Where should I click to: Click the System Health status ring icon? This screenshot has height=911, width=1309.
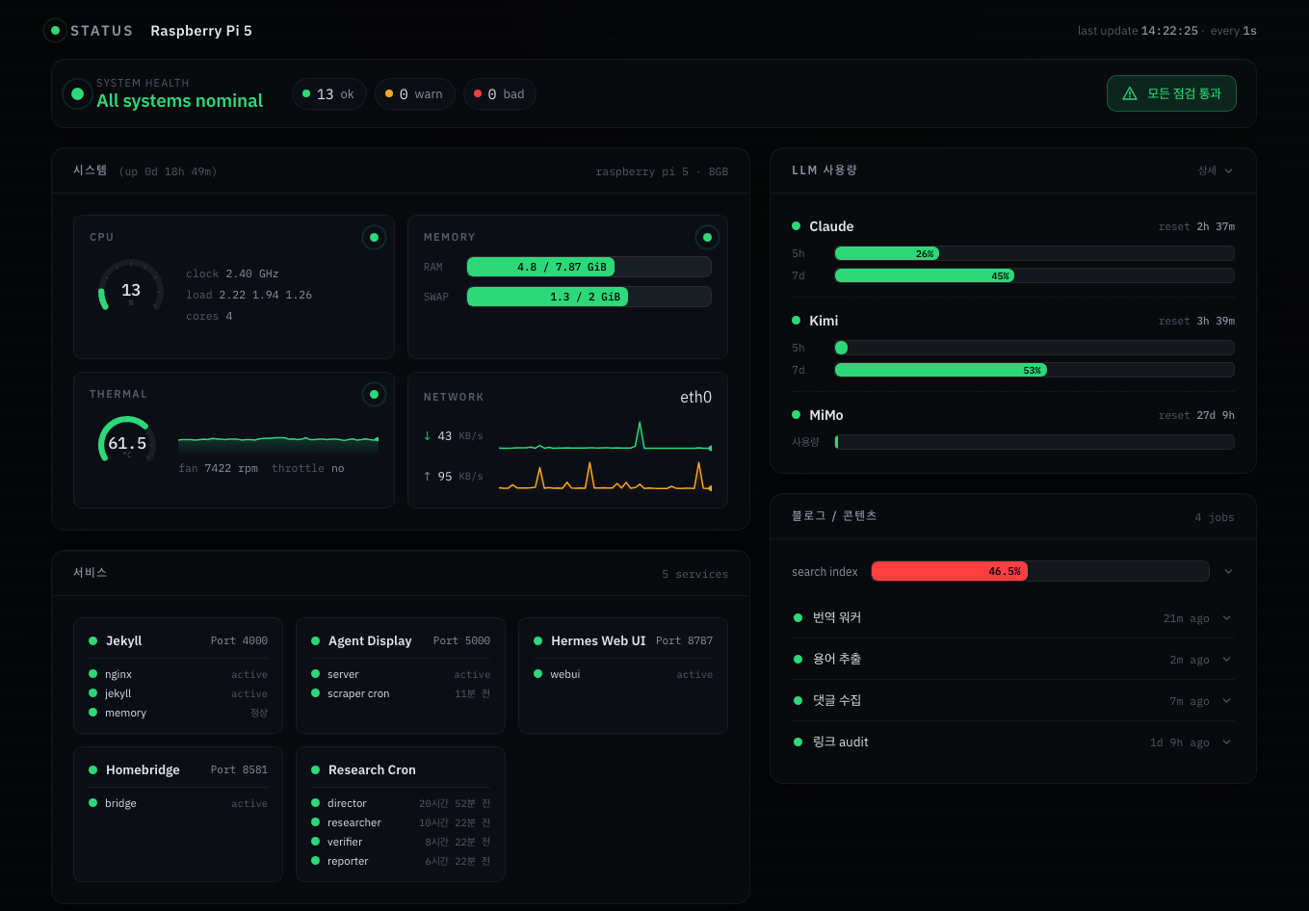coord(77,93)
